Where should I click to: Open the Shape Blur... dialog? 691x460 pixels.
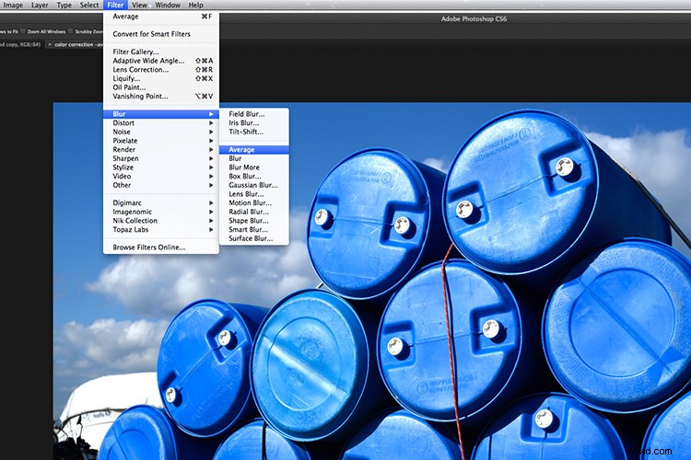point(254,221)
